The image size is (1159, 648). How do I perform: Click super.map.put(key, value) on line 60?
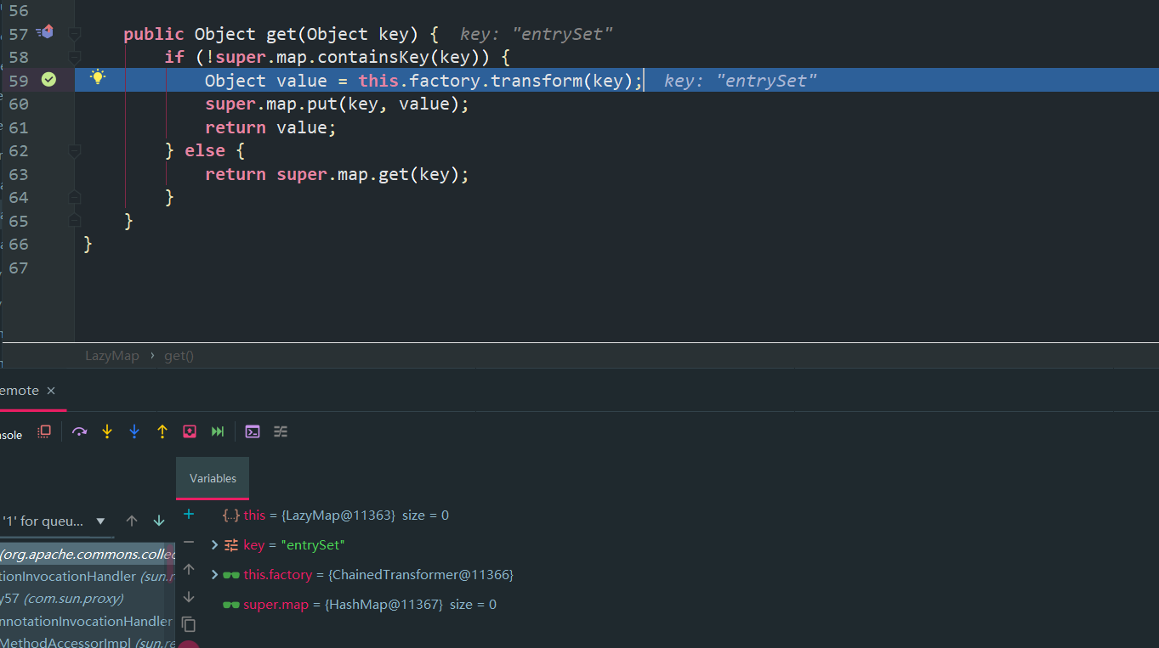click(x=337, y=104)
